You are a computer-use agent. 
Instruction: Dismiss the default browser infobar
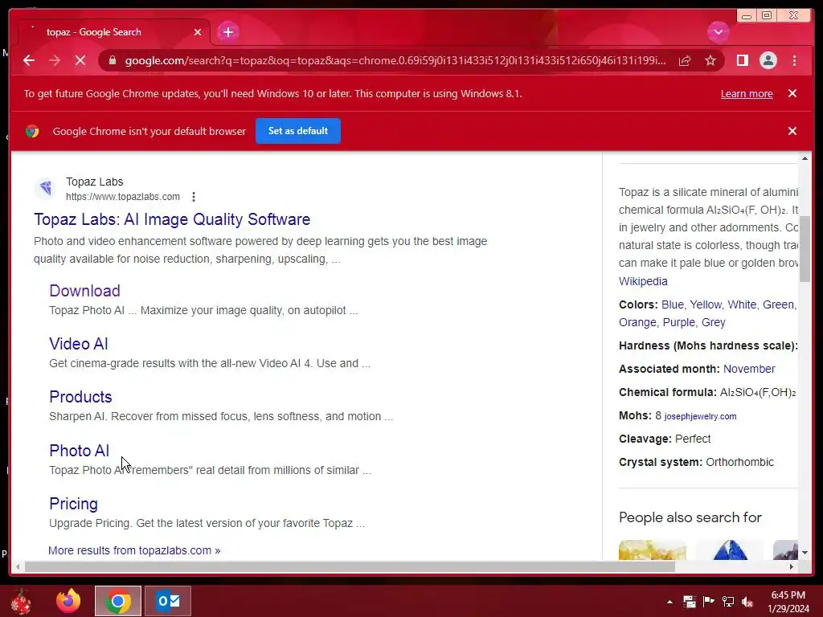792,131
